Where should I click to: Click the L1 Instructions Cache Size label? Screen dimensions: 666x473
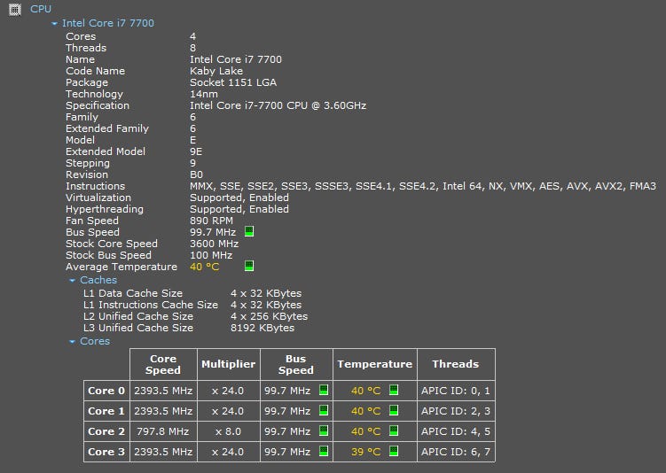click(151, 305)
